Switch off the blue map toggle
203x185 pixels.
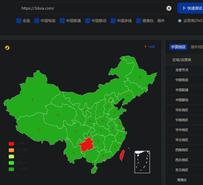pos(152,47)
